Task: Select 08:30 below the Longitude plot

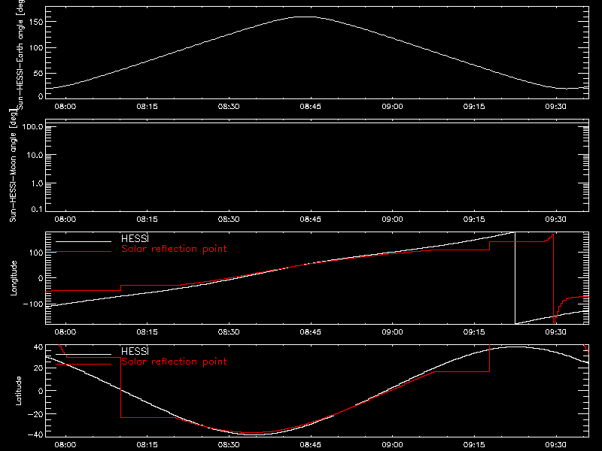Action: [229, 332]
